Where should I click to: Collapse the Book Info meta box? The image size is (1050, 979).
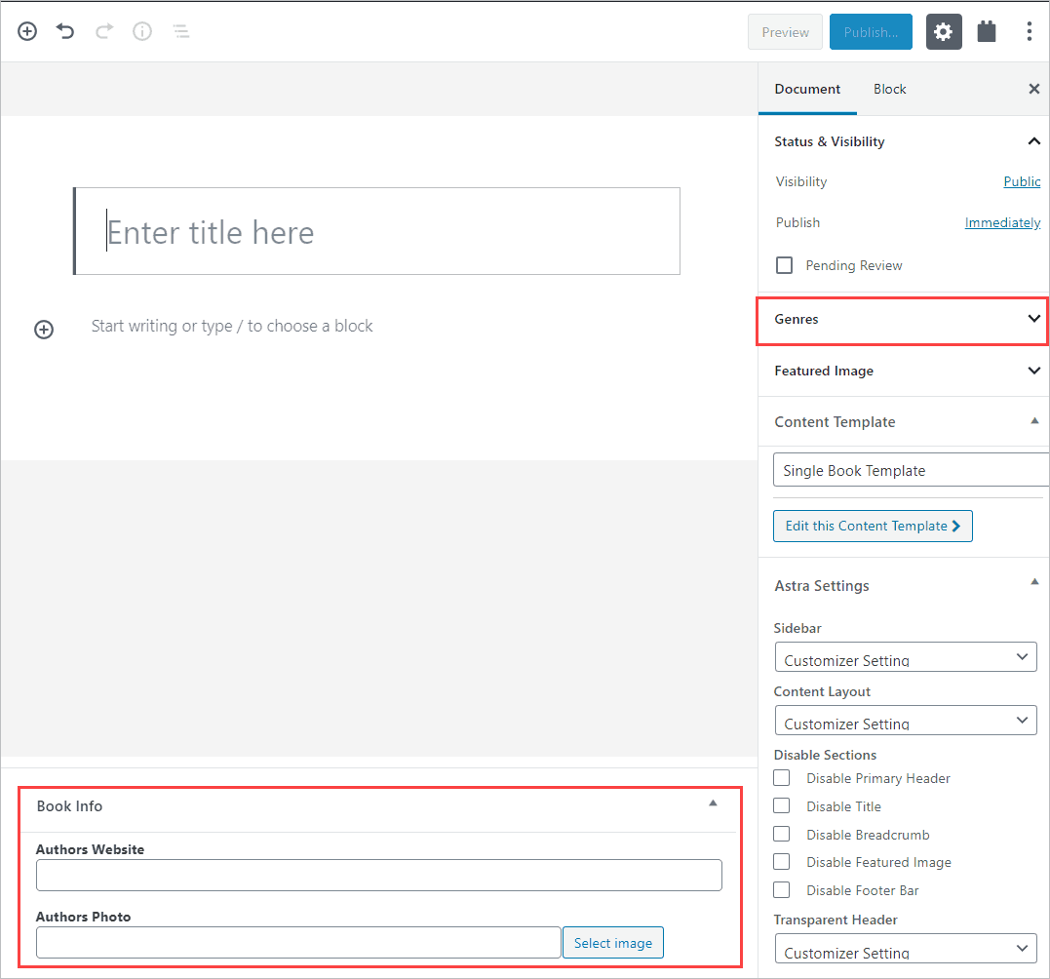[x=714, y=803]
